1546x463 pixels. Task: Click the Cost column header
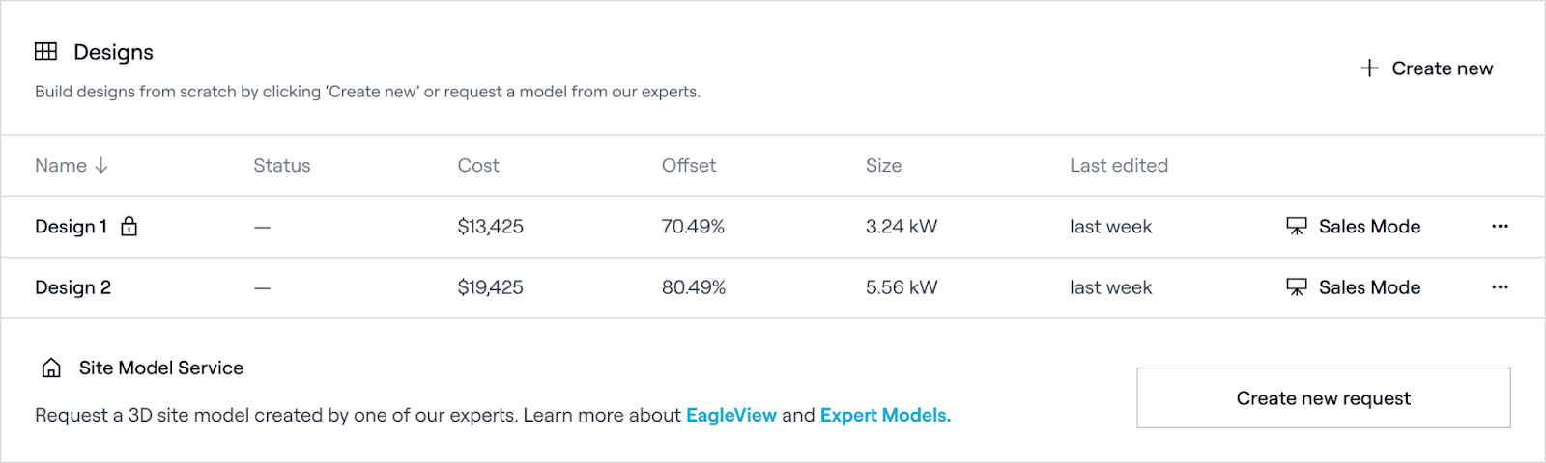pos(478,166)
